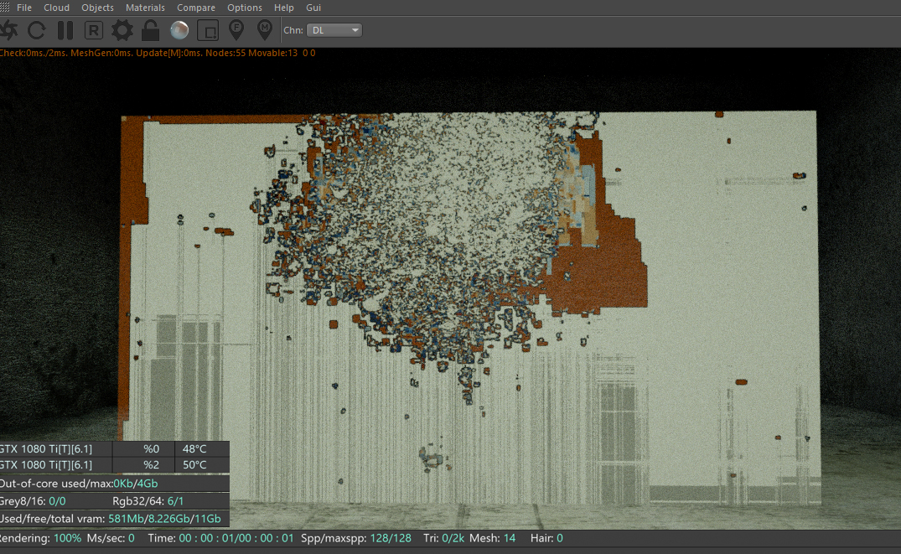Open the File menu

(x=24, y=8)
